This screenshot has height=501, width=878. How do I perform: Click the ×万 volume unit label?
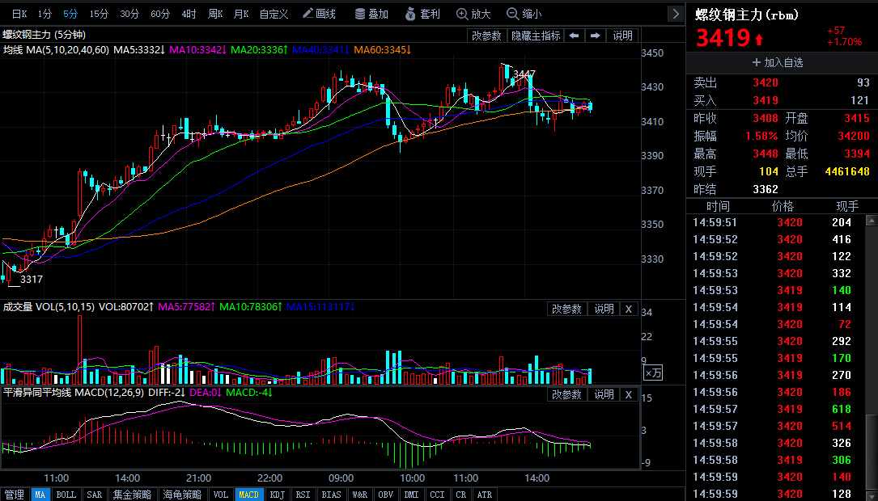point(652,373)
